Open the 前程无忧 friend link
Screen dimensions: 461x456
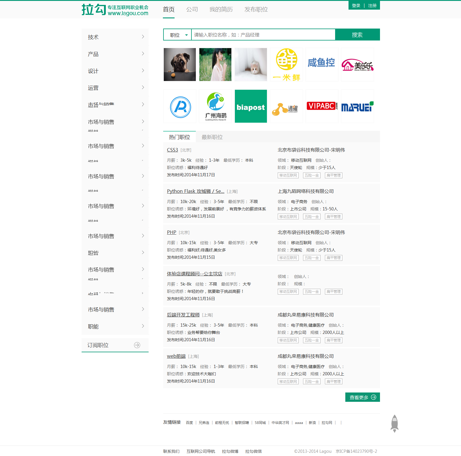pyautogui.click(x=222, y=422)
